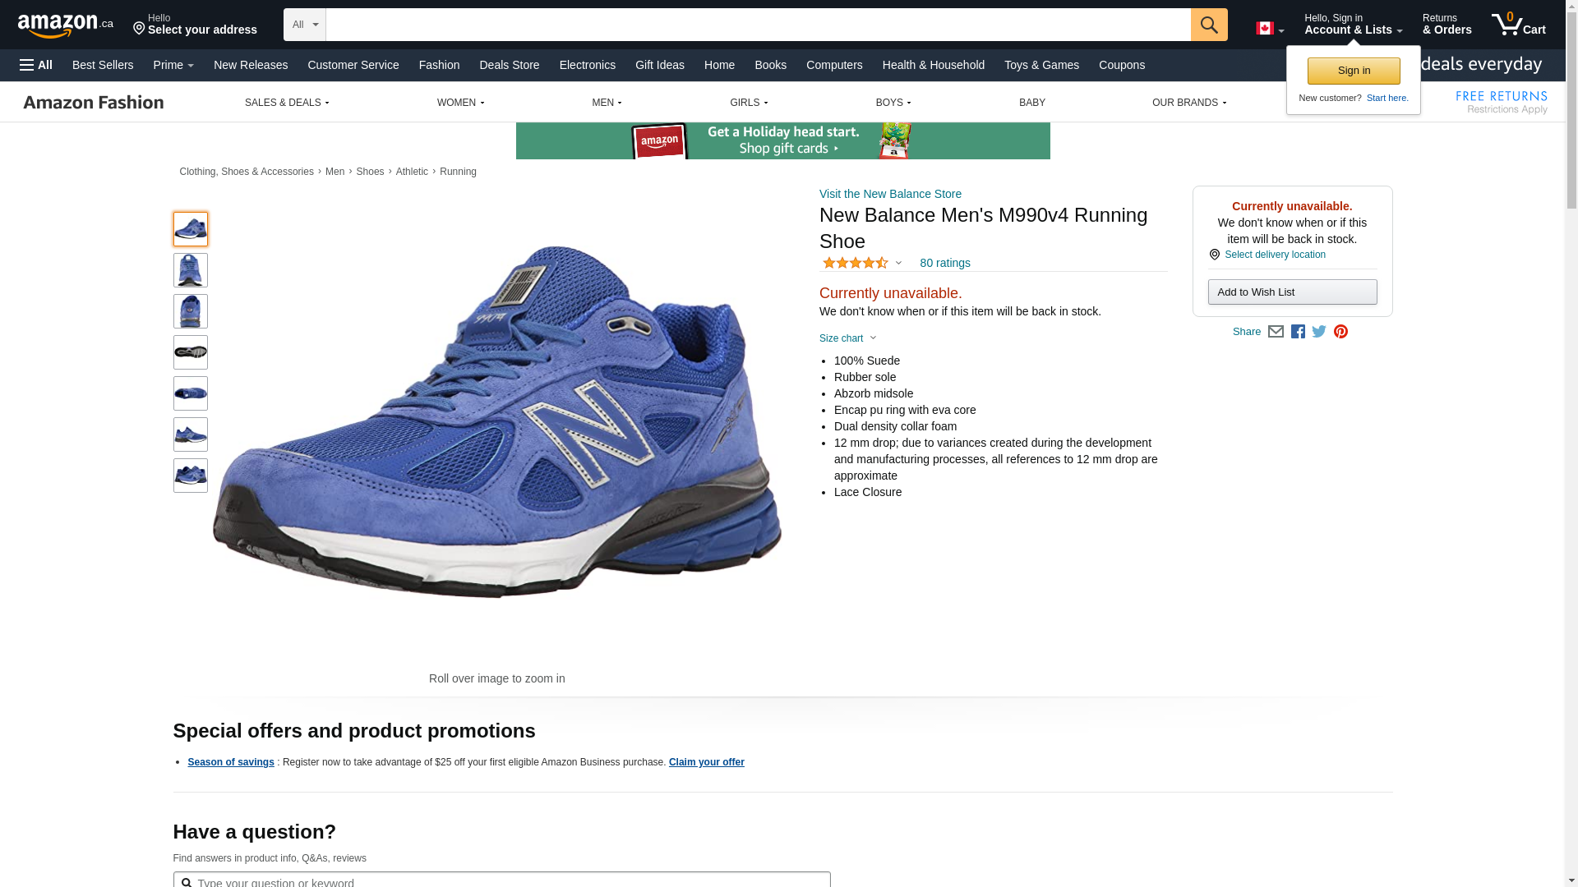
Task: Click the Add to Wish List button
Action: click(1292, 292)
